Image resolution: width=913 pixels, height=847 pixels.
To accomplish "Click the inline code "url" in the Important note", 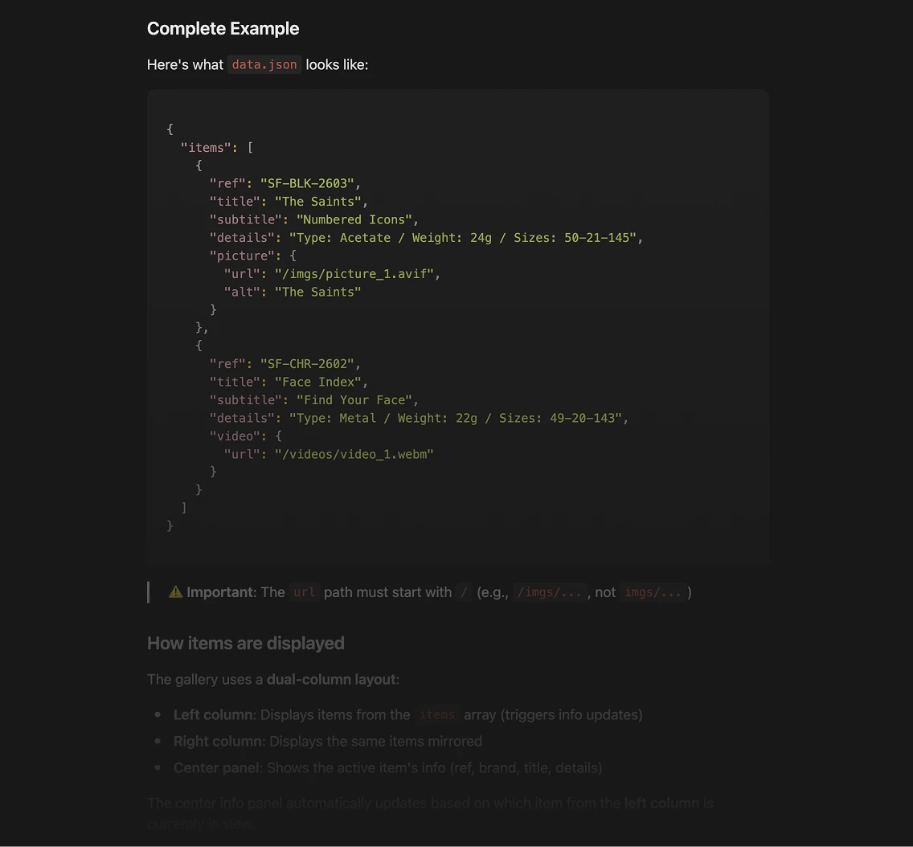I will (304, 592).
